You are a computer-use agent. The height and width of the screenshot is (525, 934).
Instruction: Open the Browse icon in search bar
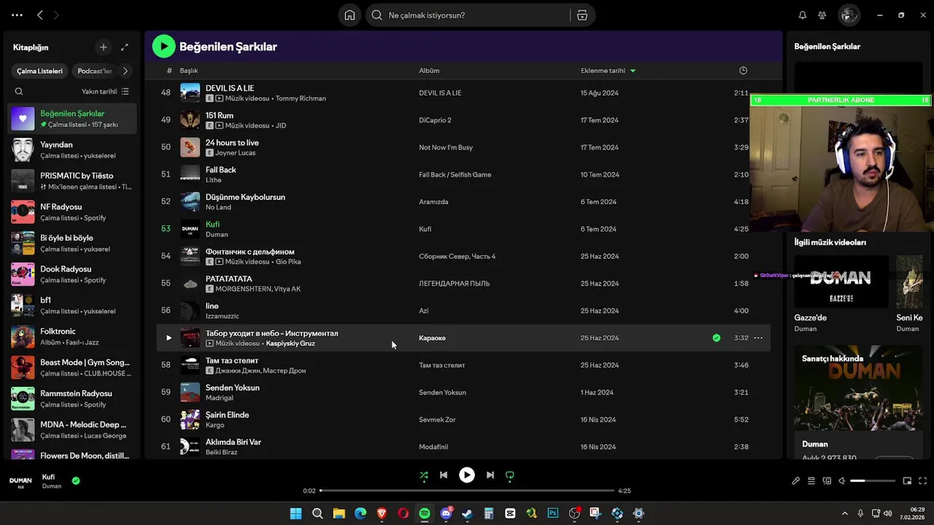[582, 15]
